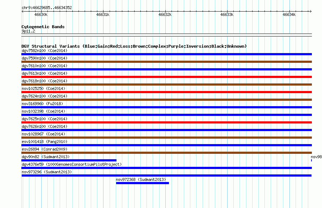Select the blue esv1001418 gain bar
322x208 pixels.
[166, 145]
